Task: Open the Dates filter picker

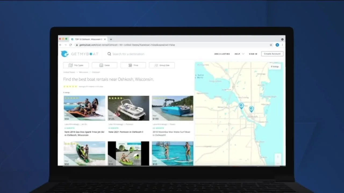Action: click(105, 65)
